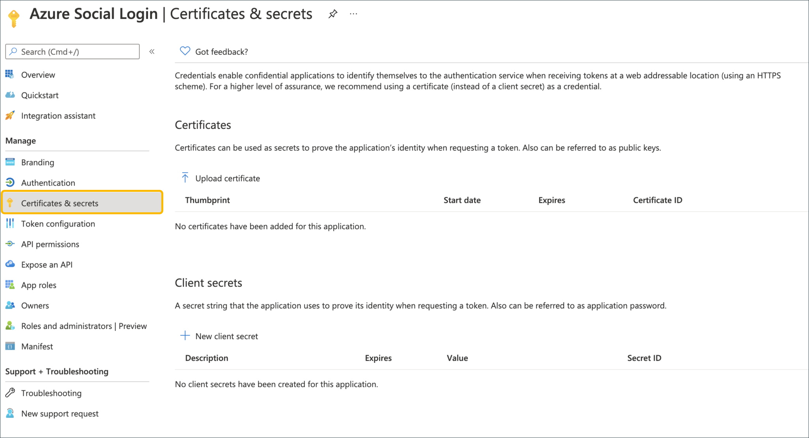809x438 pixels.
Task: Click the Integration assistant rocket icon
Action: (10, 115)
